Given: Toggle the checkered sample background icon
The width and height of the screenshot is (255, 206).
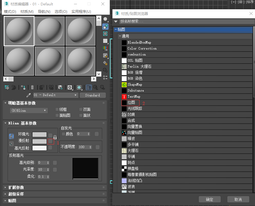Looking at the screenshot, I should tap(105, 33).
